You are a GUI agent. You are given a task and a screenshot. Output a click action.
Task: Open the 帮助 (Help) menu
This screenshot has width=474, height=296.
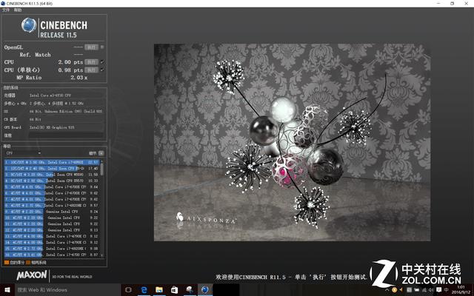click(18, 10)
